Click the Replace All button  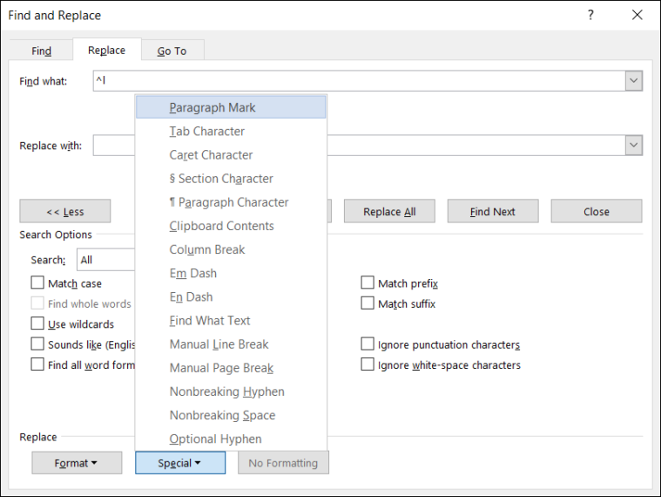[x=389, y=211]
